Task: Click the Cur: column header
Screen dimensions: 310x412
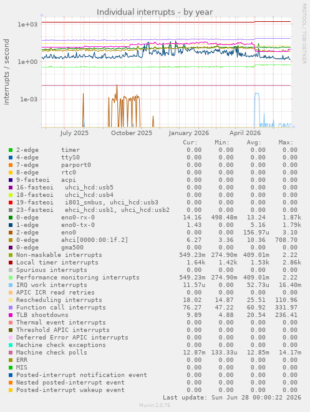Action: point(190,143)
